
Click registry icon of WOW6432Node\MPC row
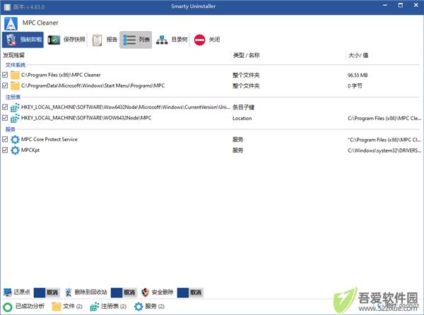(x=15, y=118)
